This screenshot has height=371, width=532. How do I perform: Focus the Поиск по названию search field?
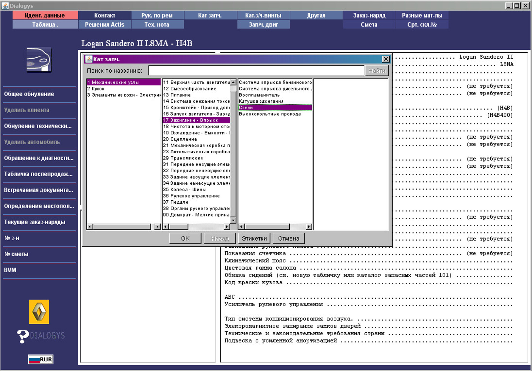[256, 71]
